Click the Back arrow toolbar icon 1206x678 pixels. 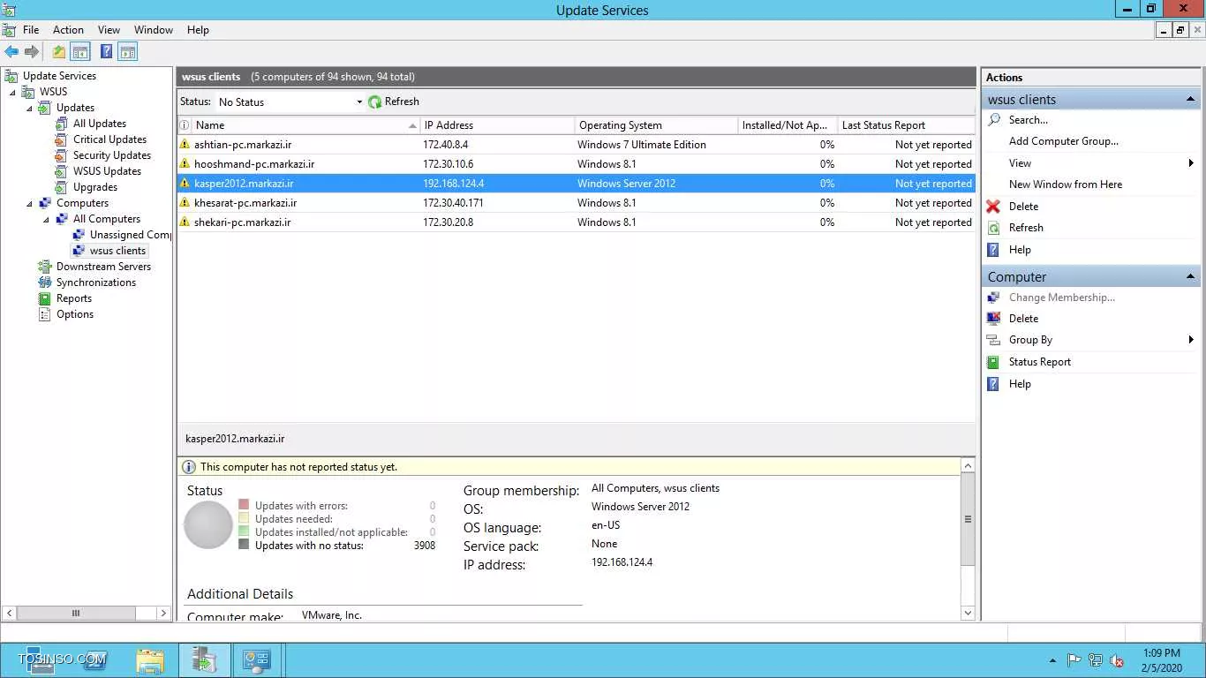click(11, 52)
